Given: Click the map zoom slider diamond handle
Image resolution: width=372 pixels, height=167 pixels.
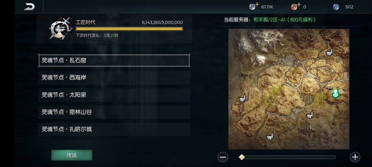Looking at the screenshot, I should click(x=242, y=157).
